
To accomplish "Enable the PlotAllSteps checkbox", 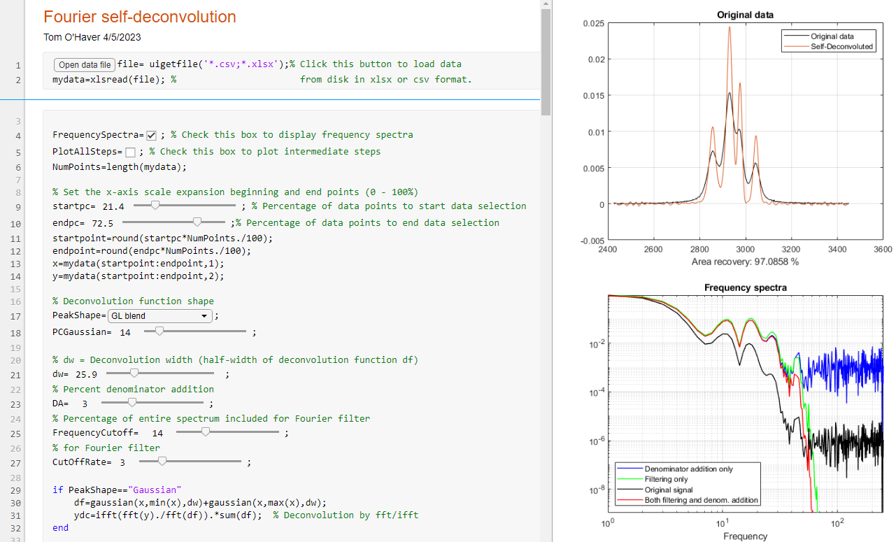I will (x=130, y=152).
